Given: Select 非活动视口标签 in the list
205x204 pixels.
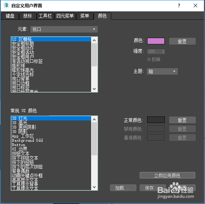Looking at the screenshot, I should tap(51, 61).
